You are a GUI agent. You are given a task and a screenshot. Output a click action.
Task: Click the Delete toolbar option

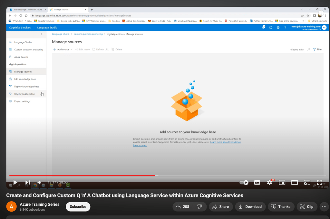pos(117,49)
